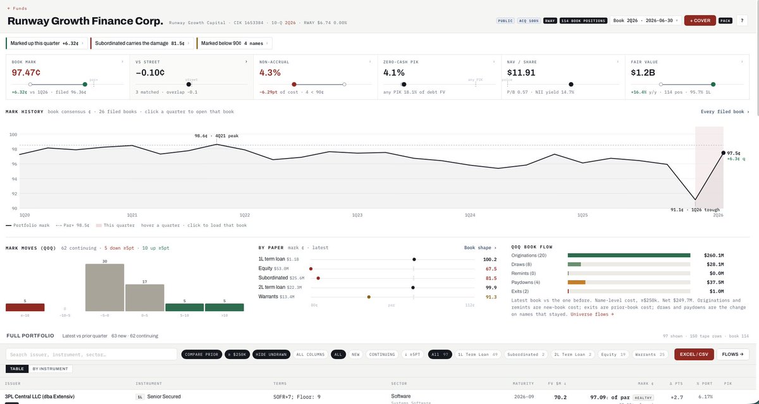
Task: Click the + COVER button
Action: point(700,20)
